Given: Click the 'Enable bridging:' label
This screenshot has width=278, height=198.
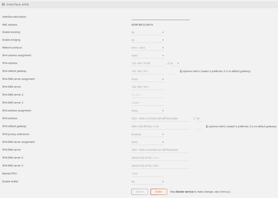Looking at the screenshot, I should click(x=11, y=40).
